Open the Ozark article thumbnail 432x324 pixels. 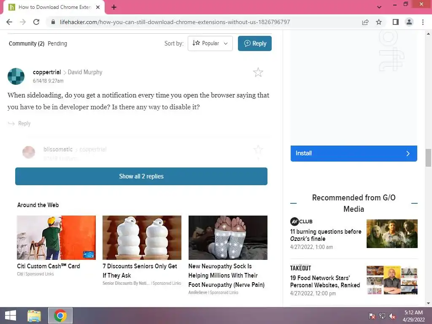click(x=392, y=234)
